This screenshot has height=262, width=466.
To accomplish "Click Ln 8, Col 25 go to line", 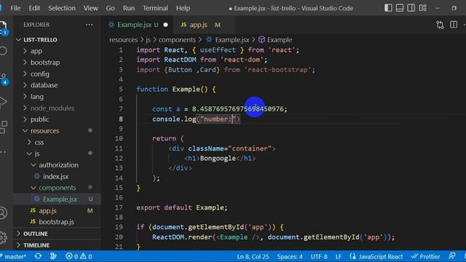I will click(x=253, y=256).
